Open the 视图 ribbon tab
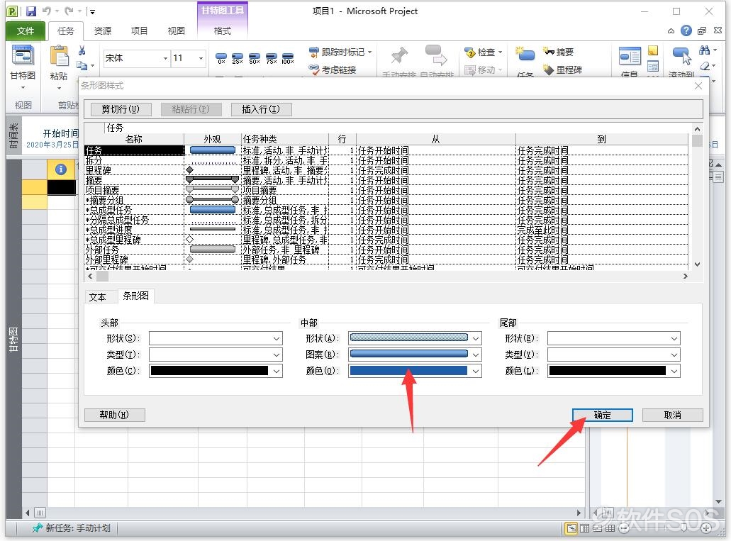Screen dimensions: 731x541 (177, 30)
